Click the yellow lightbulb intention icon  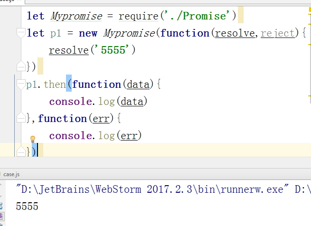[33, 140]
